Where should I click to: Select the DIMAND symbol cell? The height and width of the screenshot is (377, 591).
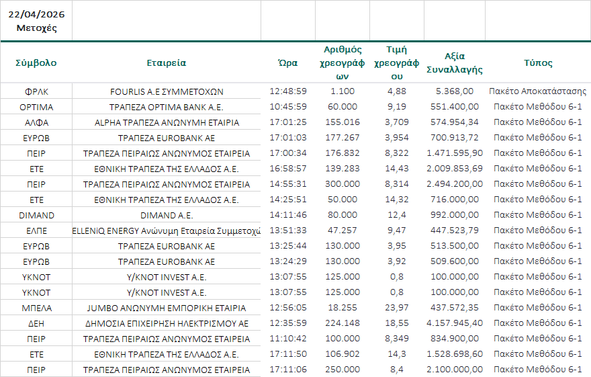(36, 215)
